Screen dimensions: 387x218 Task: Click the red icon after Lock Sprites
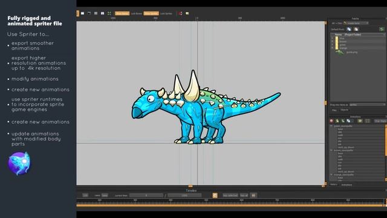pyautogui.click(x=180, y=13)
